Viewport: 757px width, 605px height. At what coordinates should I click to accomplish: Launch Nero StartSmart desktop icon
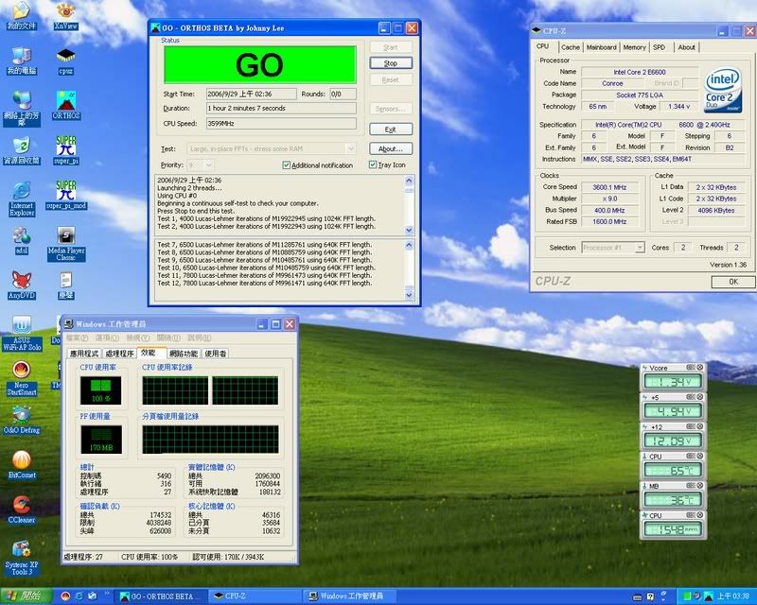click(22, 379)
